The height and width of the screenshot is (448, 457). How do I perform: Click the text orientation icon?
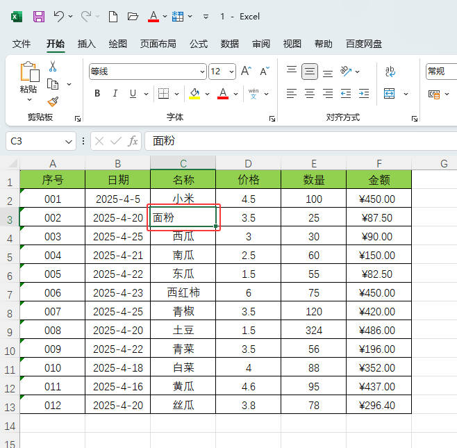tap(346, 71)
